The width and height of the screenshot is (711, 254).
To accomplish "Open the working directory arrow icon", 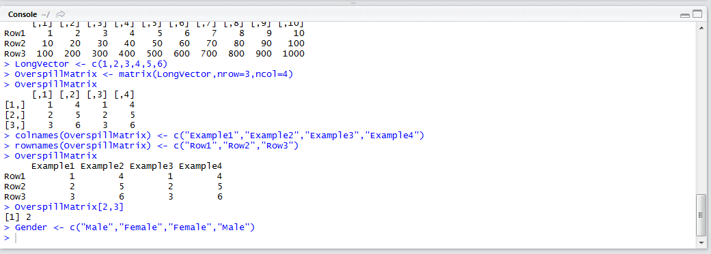I will tap(60, 14).
